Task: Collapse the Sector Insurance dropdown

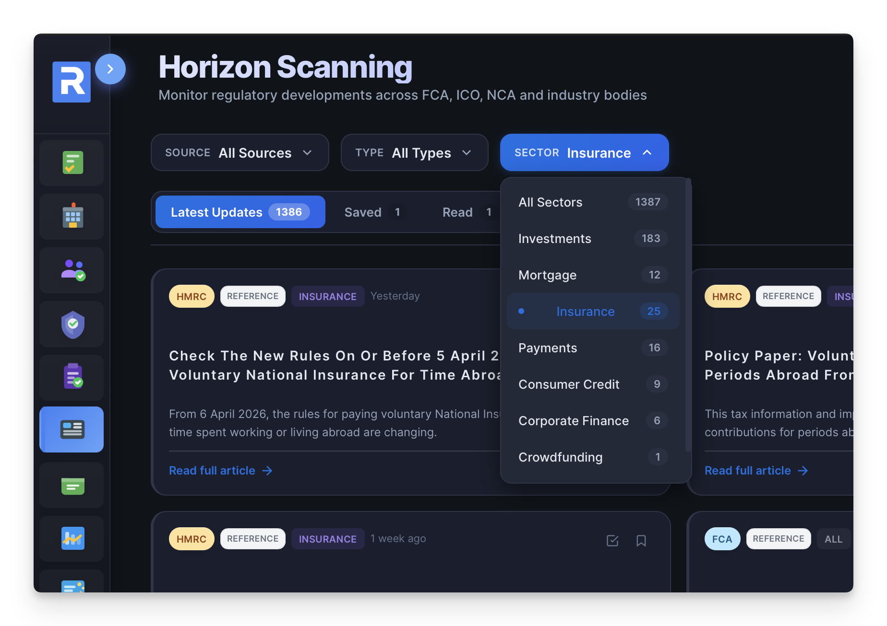Action: [584, 152]
